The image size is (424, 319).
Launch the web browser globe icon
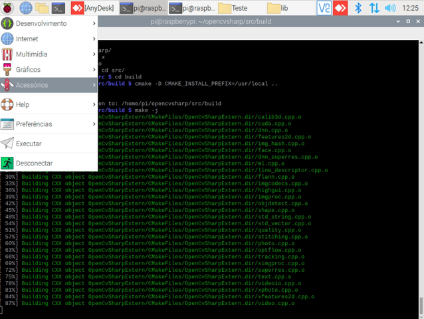coord(26,8)
